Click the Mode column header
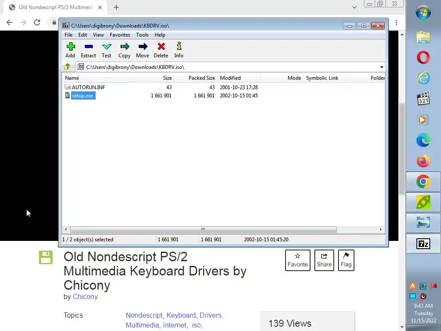The height and width of the screenshot is (331, 441). pyautogui.click(x=282, y=78)
